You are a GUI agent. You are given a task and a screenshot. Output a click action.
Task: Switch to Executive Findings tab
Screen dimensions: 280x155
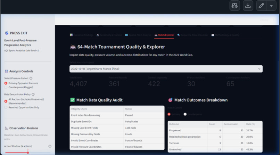(x=82, y=35)
